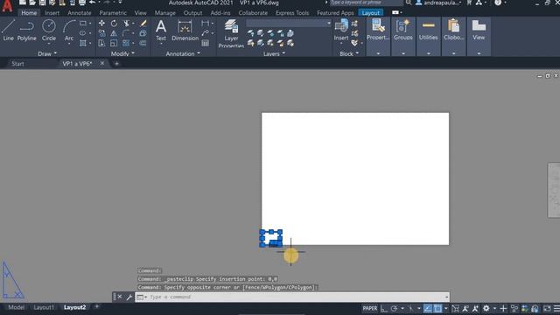Click the command line customize wrench icon
560x315 pixels.
(129, 297)
